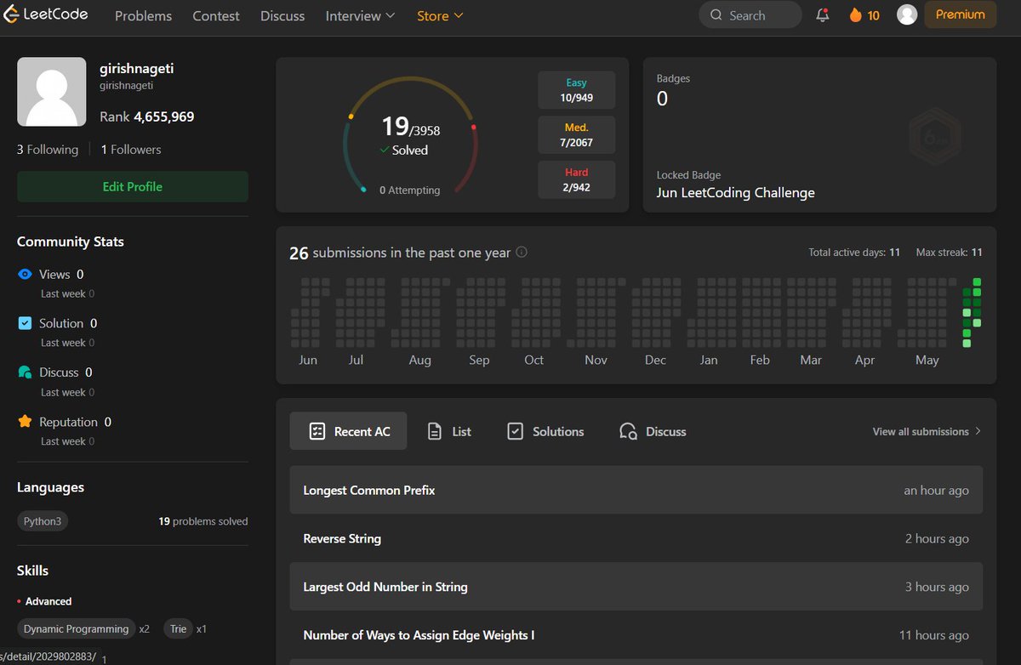Viewport: 1021px width, 665px height.
Task: Click the Premium button
Action: click(961, 14)
